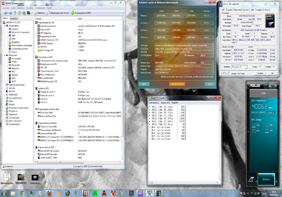Image resolution: width=282 pixels, height=197 pixels.
Task: Click Close in Cache & Memory Benchmark
Action: [x=210, y=84]
